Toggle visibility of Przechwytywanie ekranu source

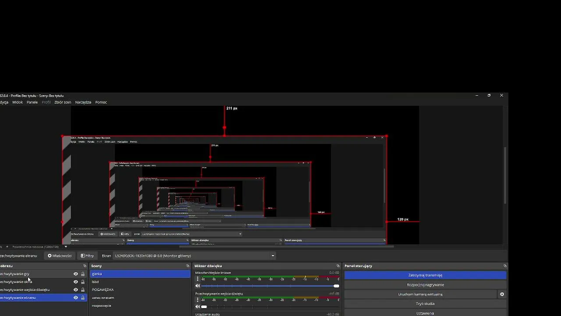(x=75, y=298)
